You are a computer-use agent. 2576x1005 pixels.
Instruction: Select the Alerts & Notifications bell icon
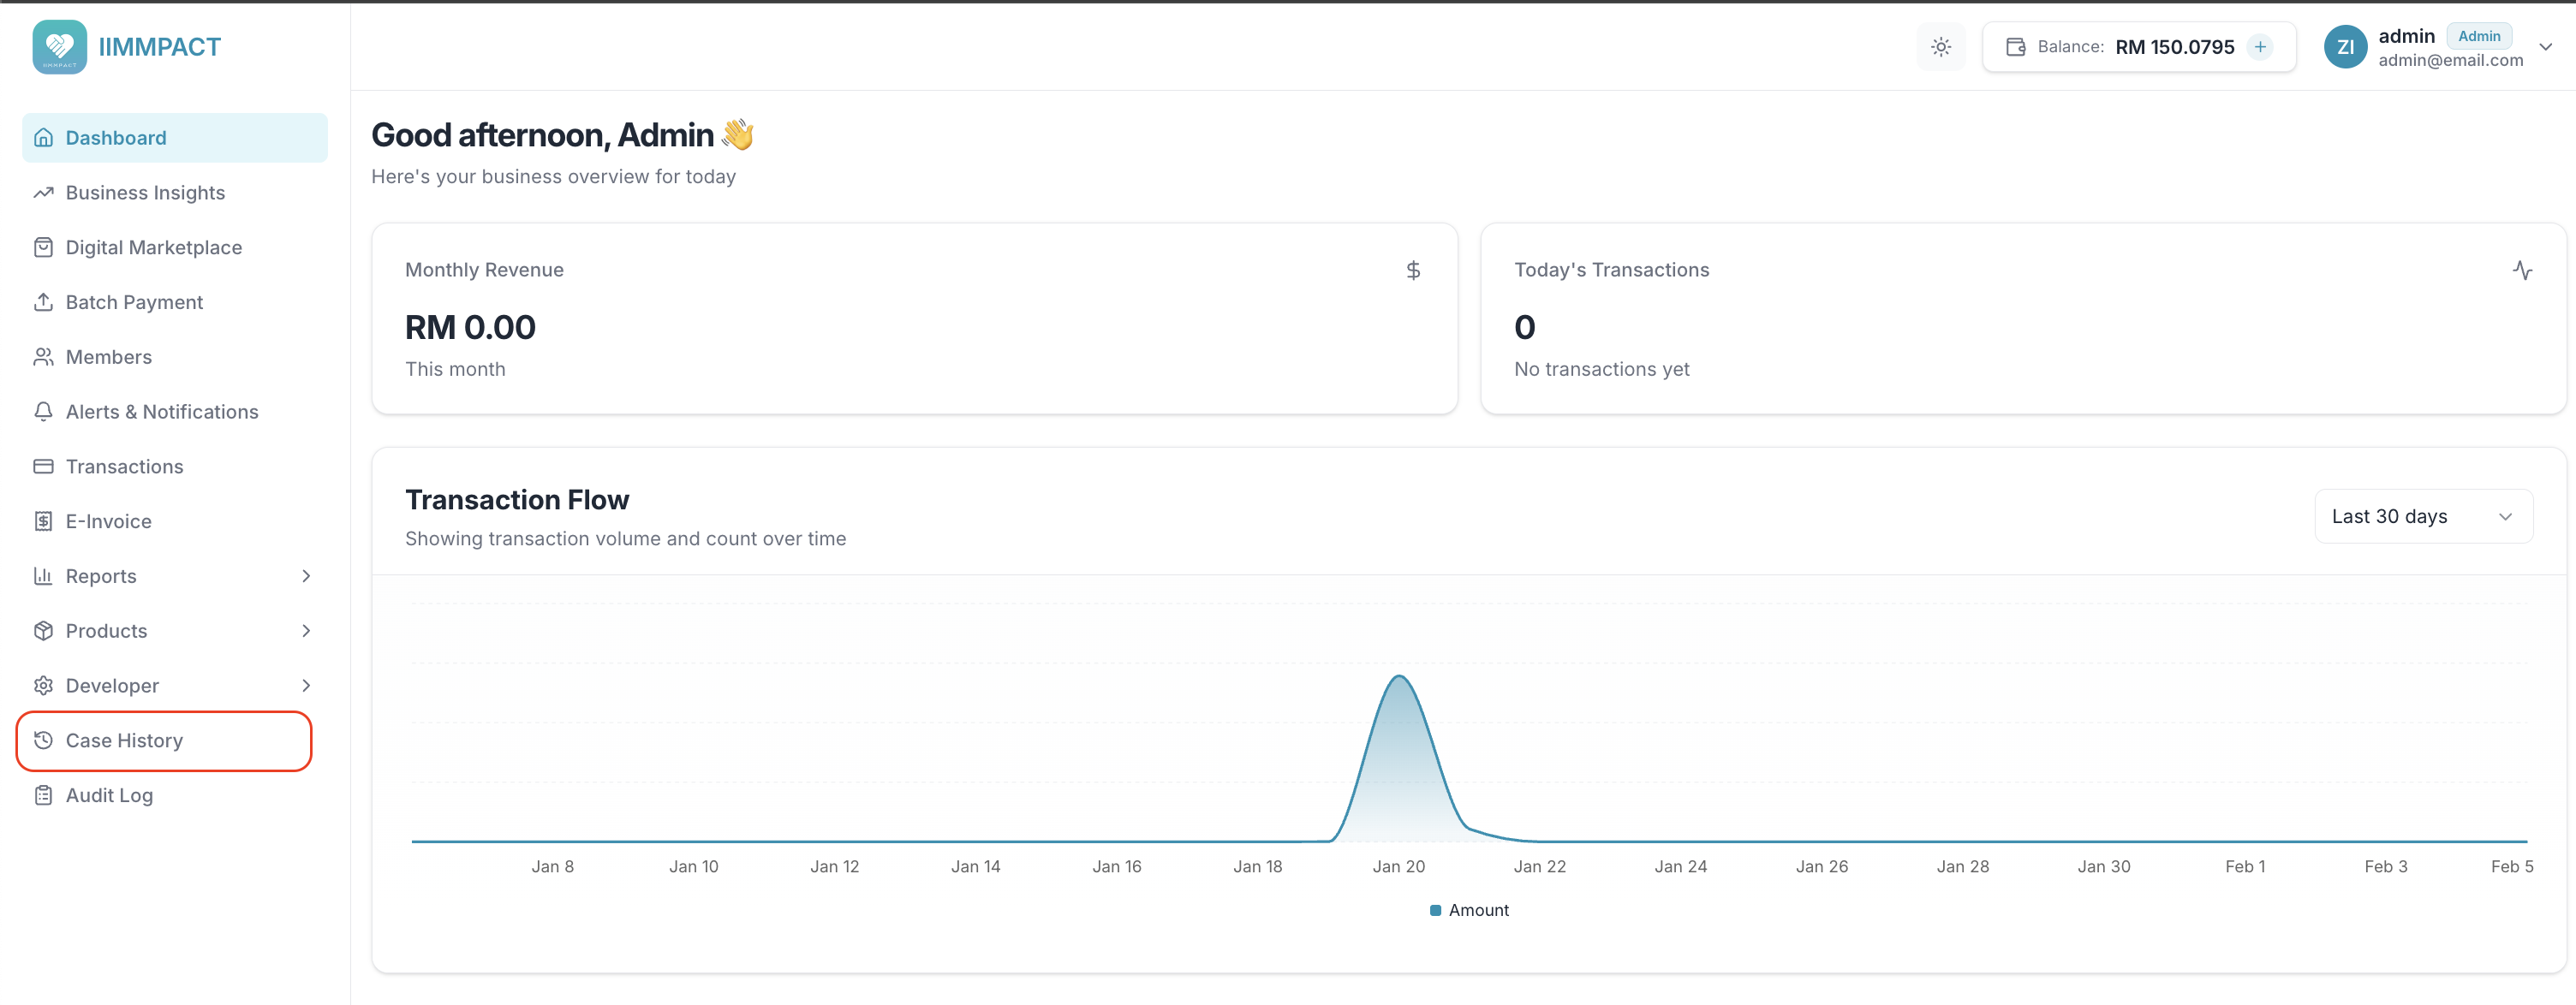(44, 411)
